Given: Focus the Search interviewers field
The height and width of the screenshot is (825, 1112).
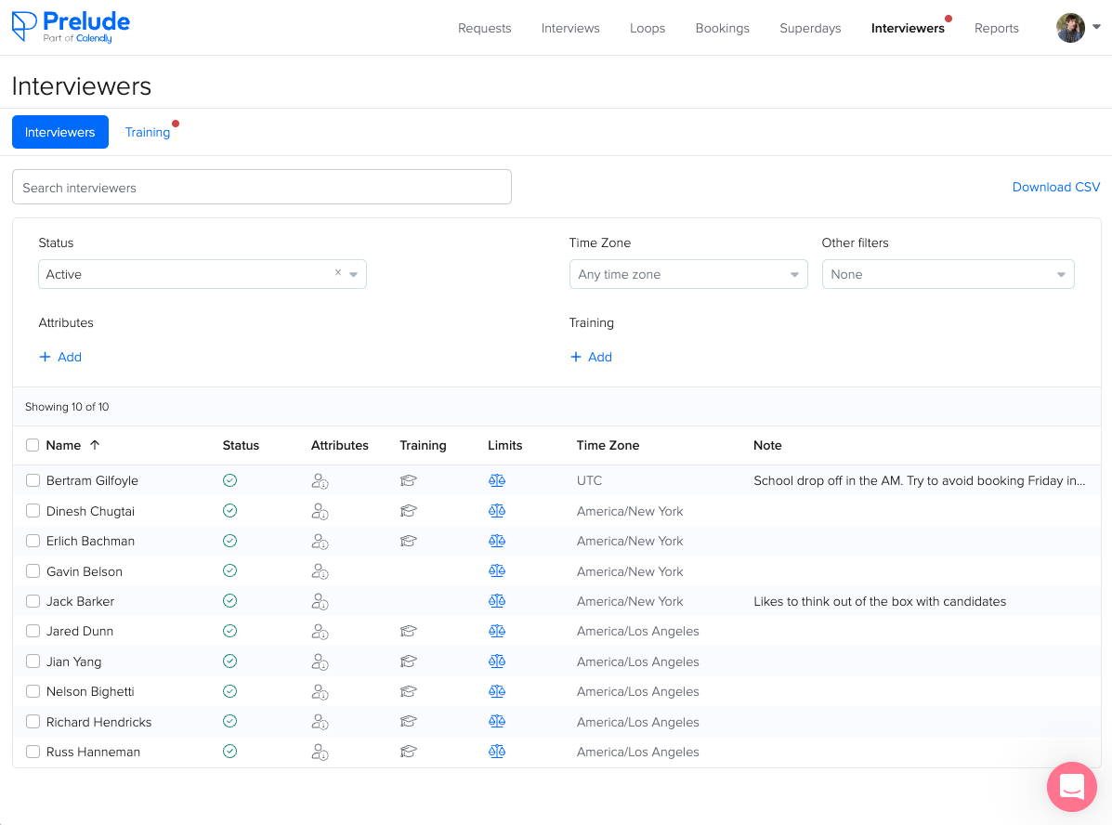Looking at the screenshot, I should click(261, 187).
